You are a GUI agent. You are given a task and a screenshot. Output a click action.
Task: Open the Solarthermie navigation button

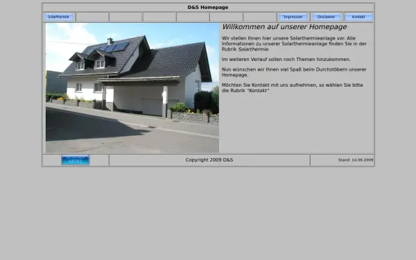point(58,17)
